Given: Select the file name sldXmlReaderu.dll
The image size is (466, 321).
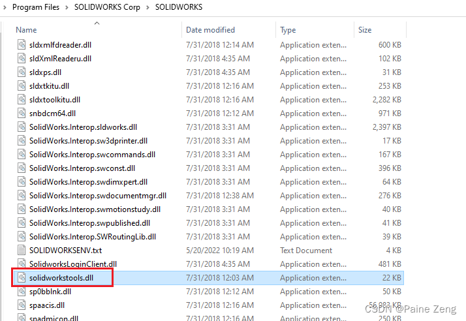Looking at the screenshot, I should click(x=60, y=59).
